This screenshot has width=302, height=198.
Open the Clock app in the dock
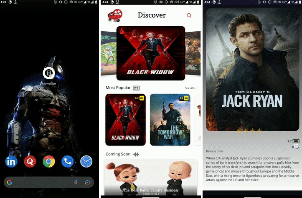pyautogui.click(x=86, y=161)
